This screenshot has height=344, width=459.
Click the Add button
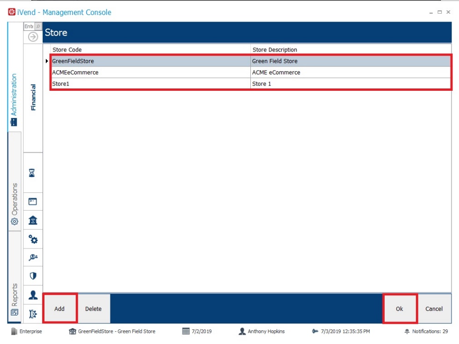pos(59,308)
